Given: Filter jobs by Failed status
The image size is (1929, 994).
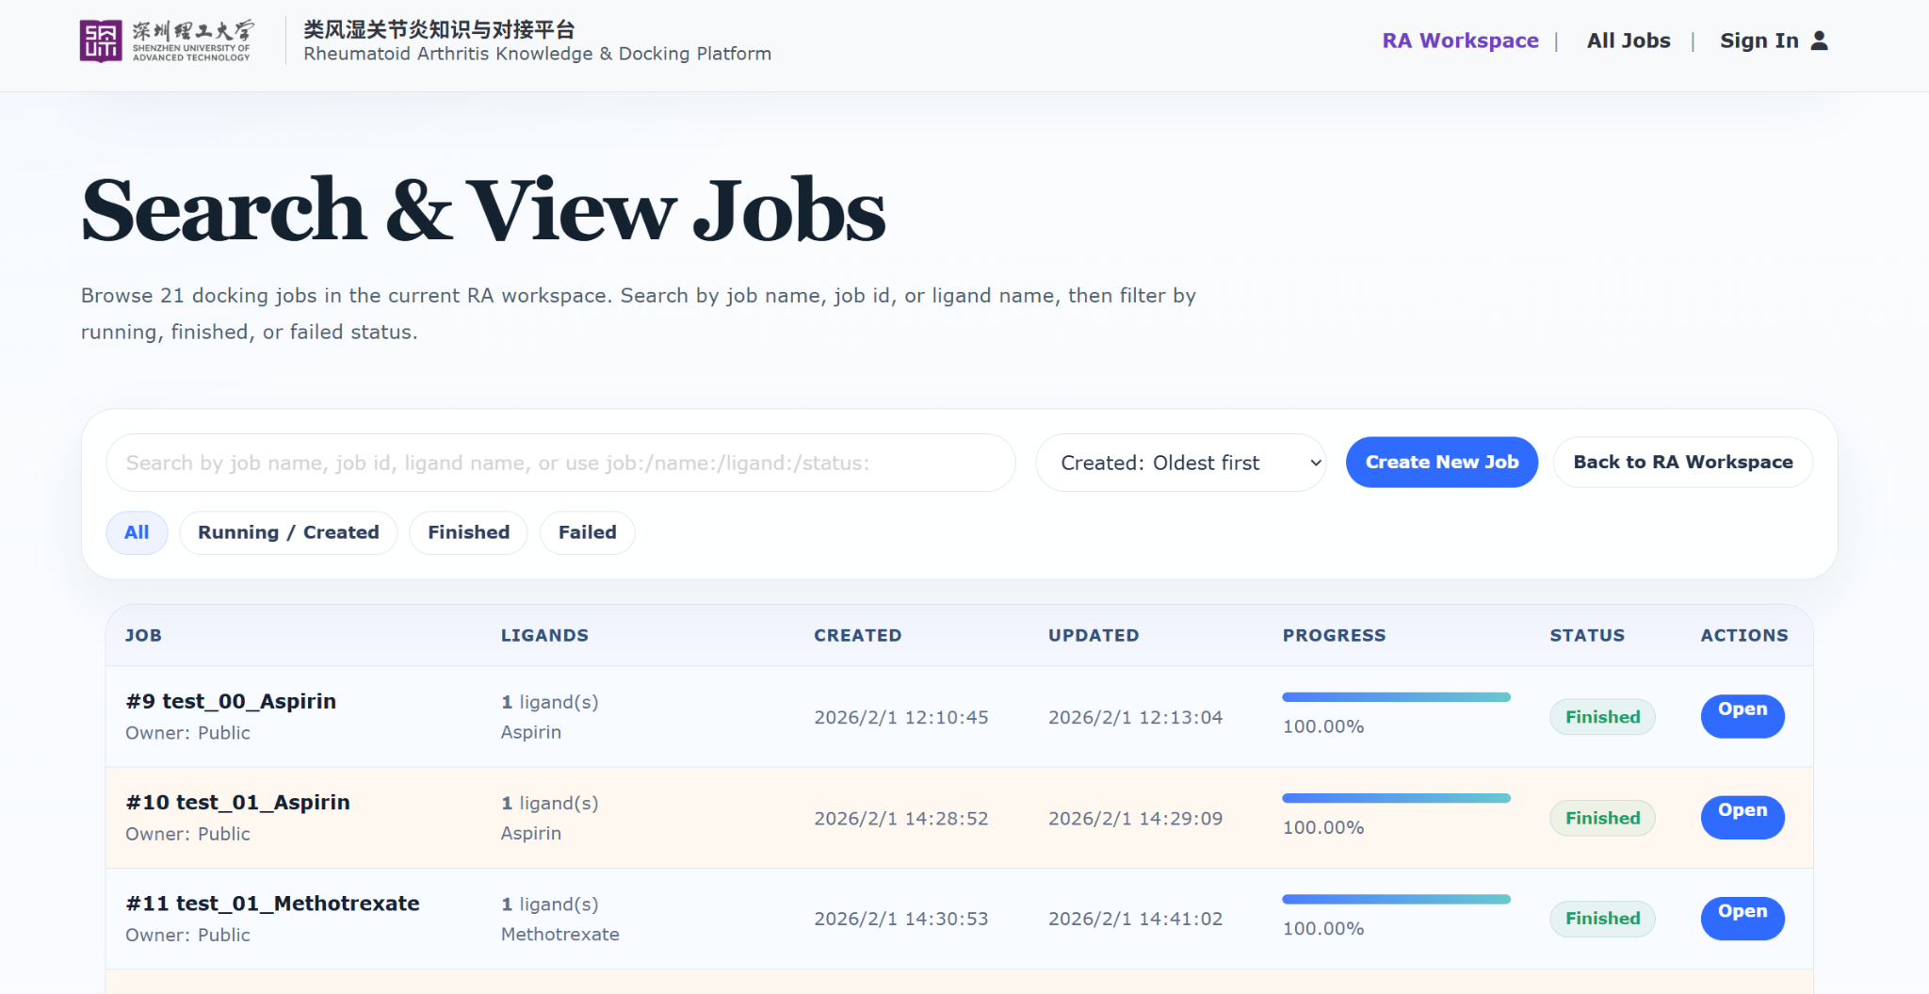Looking at the screenshot, I should point(587,532).
